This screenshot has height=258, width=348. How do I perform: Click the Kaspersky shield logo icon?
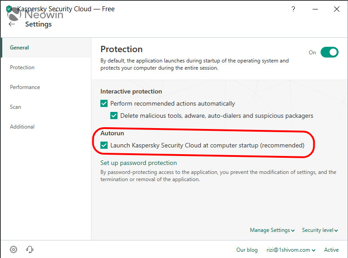click(9, 9)
